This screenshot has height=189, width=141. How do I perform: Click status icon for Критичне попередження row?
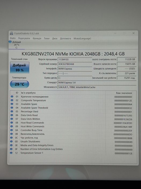(12, 97)
